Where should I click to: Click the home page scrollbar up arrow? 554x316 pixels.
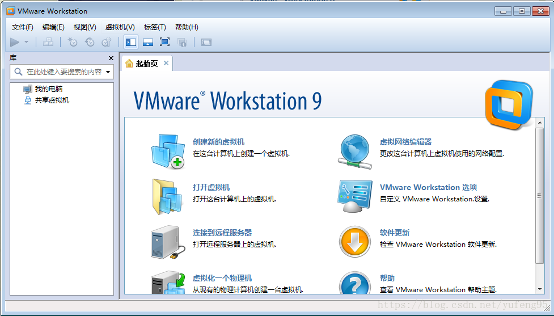point(539,123)
